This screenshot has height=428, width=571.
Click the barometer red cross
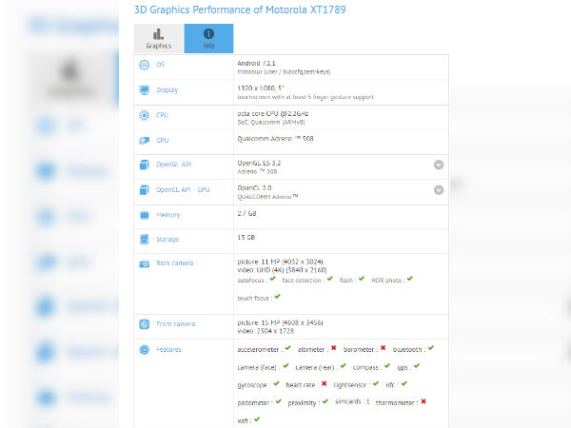[x=384, y=348]
